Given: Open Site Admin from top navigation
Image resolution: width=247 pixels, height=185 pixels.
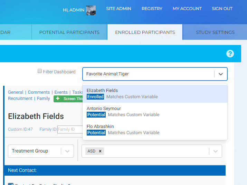Looking at the screenshot, I should pos(118,9).
